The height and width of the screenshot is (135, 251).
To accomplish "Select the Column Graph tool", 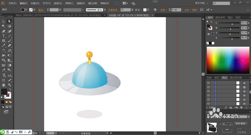I will click(9, 75).
